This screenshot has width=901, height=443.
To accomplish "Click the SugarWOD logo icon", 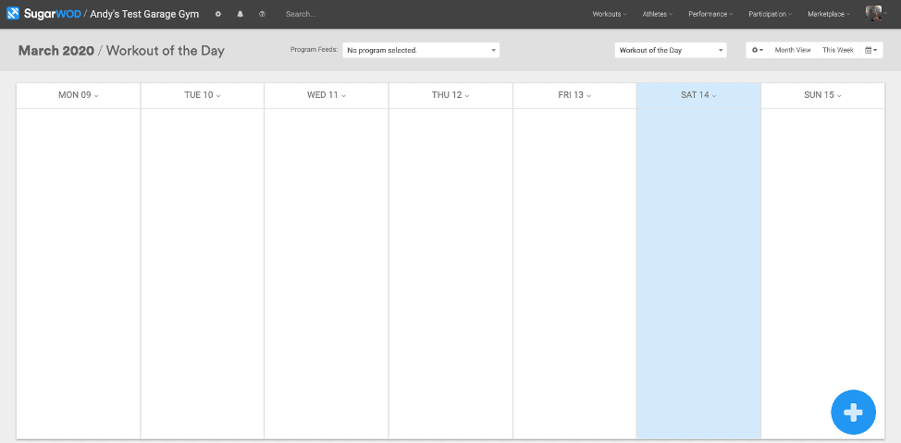I will click(x=13, y=14).
